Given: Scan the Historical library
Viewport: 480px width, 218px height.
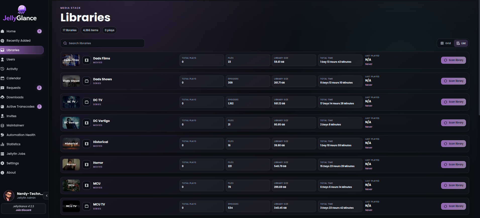Looking at the screenshot, I should [453, 144].
